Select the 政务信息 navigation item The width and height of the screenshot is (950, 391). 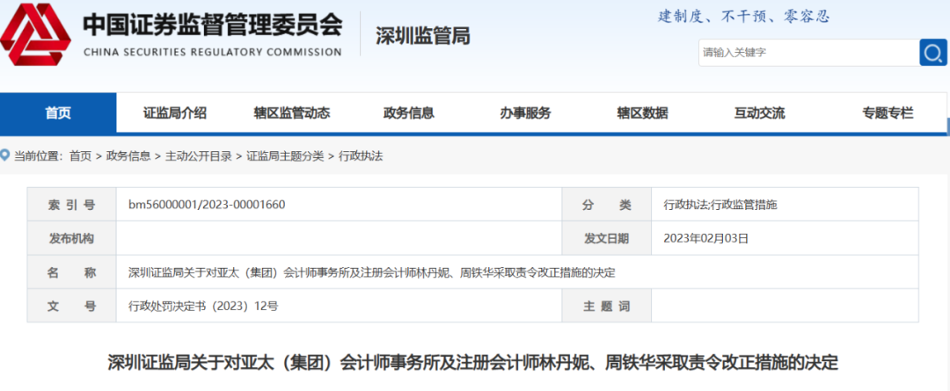coord(409,113)
